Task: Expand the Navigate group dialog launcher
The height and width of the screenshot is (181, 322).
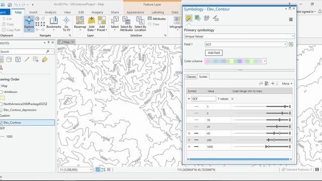Action: [70, 35]
